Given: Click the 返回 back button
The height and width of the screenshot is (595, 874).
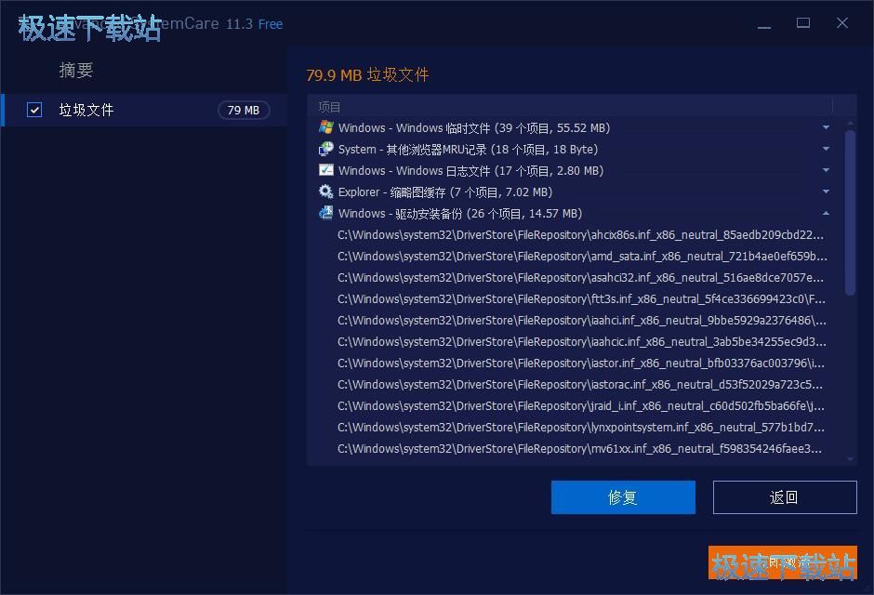Looking at the screenshot, I should tap(784, 497).
